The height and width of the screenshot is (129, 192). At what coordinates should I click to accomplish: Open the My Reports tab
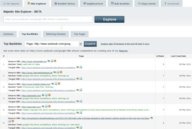pos(11,4)
